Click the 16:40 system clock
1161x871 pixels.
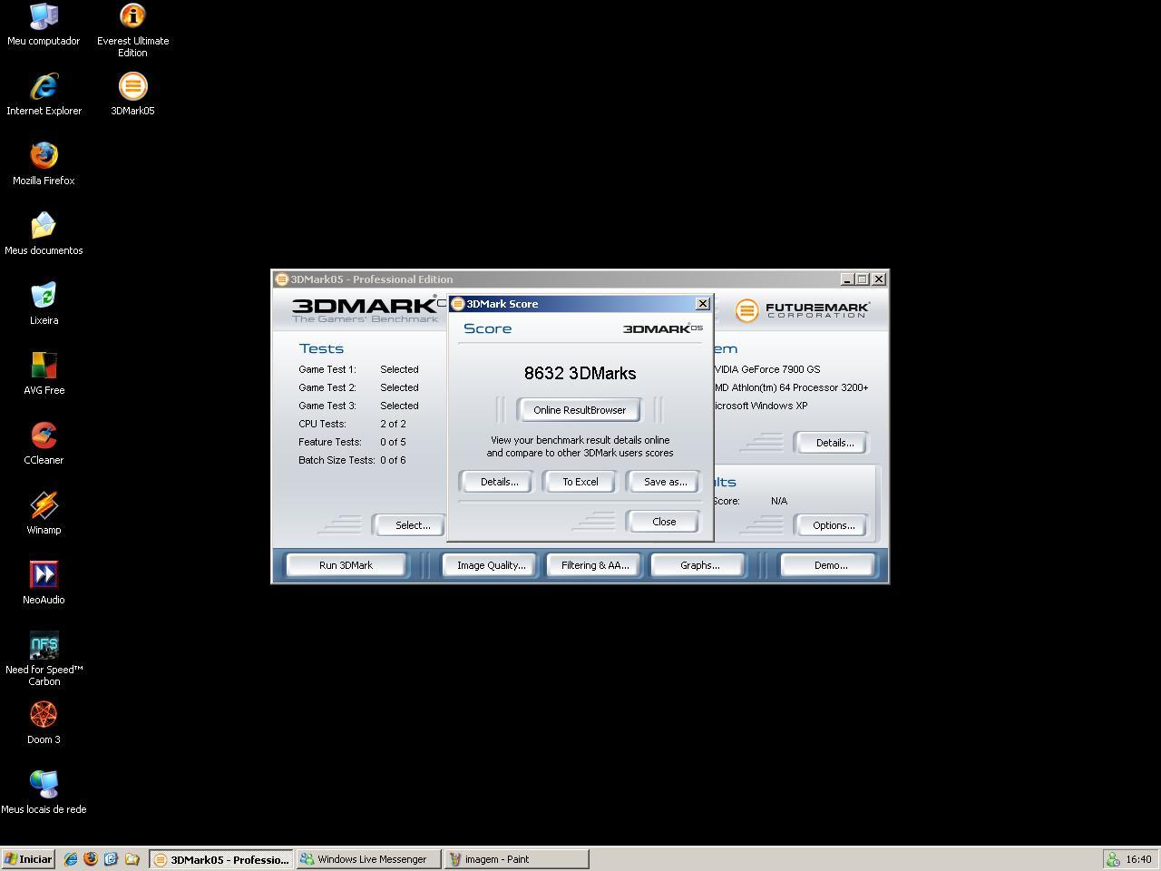pyautogui.click(x=1138, y=859)
